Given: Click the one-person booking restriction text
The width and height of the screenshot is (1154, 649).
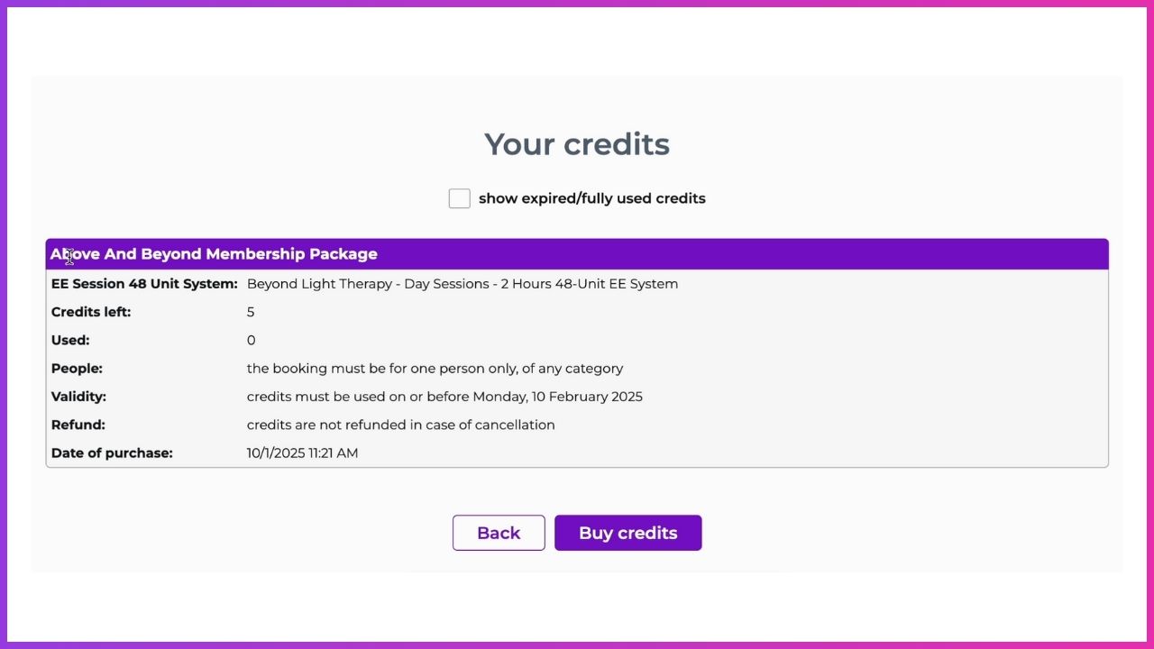Looking at the screenshot, I should click(x=435, y=368).
